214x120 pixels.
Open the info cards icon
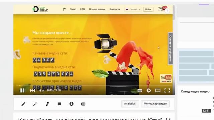pos(71,104)
